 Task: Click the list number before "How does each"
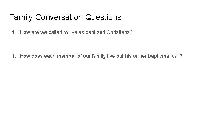point(14,56)
